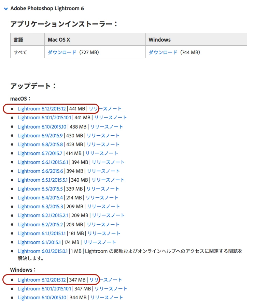This screenshot has width=253, height=301.
Task: Open release notes for macOS Lightroom 6.10.1/2015.10.1
Action: pyautogui.click(x=110, y=118)
